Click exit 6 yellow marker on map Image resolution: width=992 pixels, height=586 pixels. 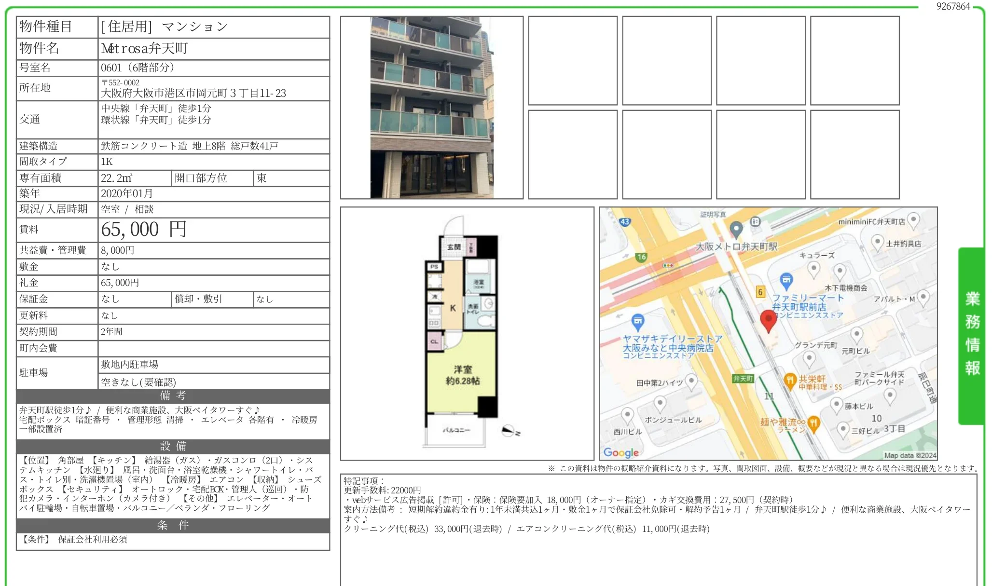pos(760,292)
